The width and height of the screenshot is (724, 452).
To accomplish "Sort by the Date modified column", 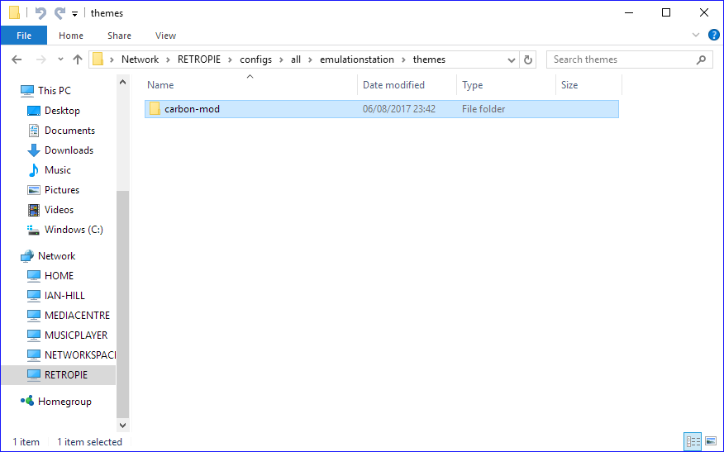I will [x=393, y=85].
